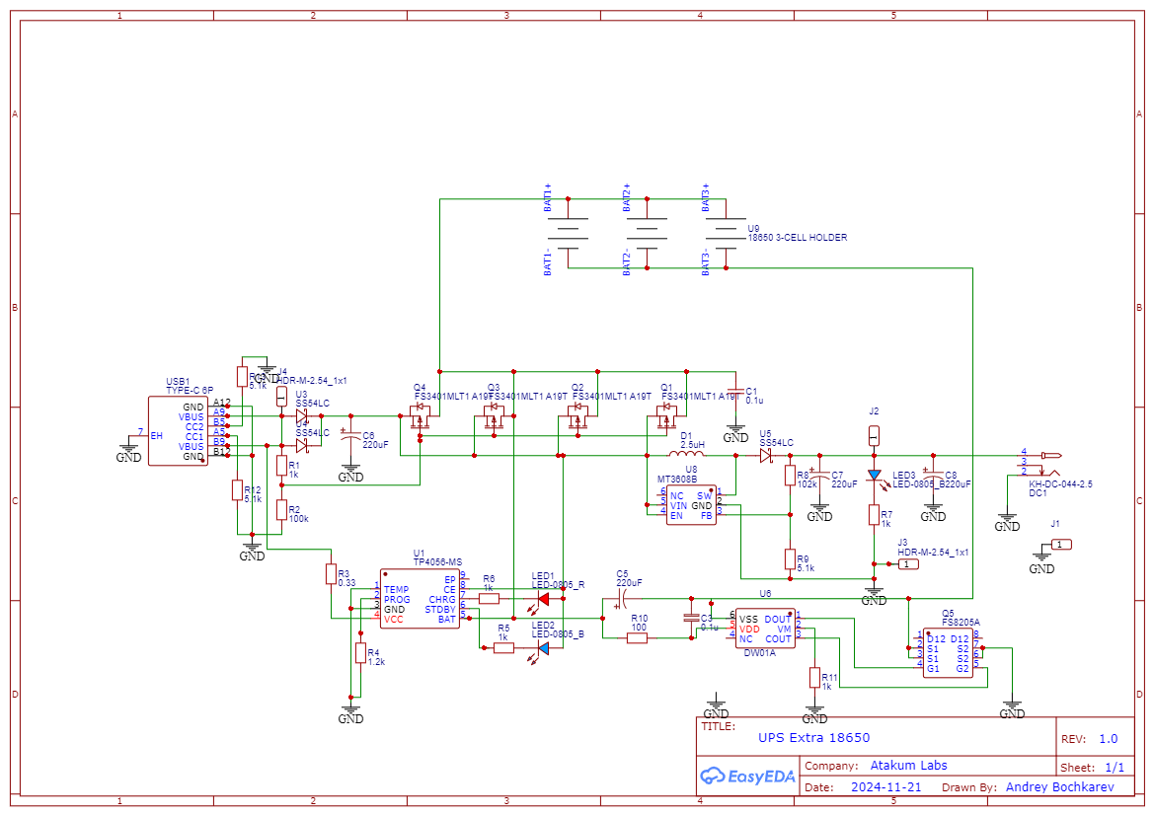The height and width of the screenshot is (816, 1154).
Task: Click the 'TP4056-MS' part name label
Action: pyautogui.click(x=438, y=562)
